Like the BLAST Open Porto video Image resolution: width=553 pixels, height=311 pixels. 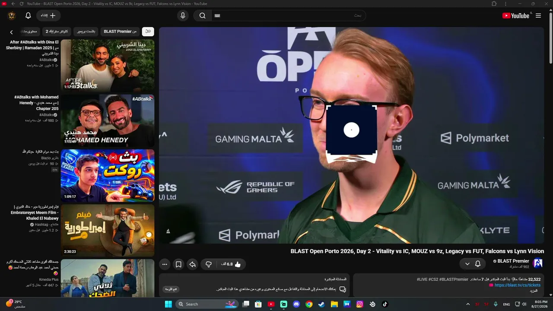coord(232,264)
